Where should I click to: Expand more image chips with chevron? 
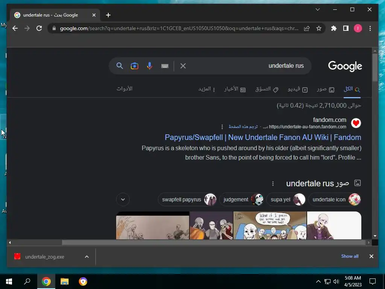tap(123, 199)
